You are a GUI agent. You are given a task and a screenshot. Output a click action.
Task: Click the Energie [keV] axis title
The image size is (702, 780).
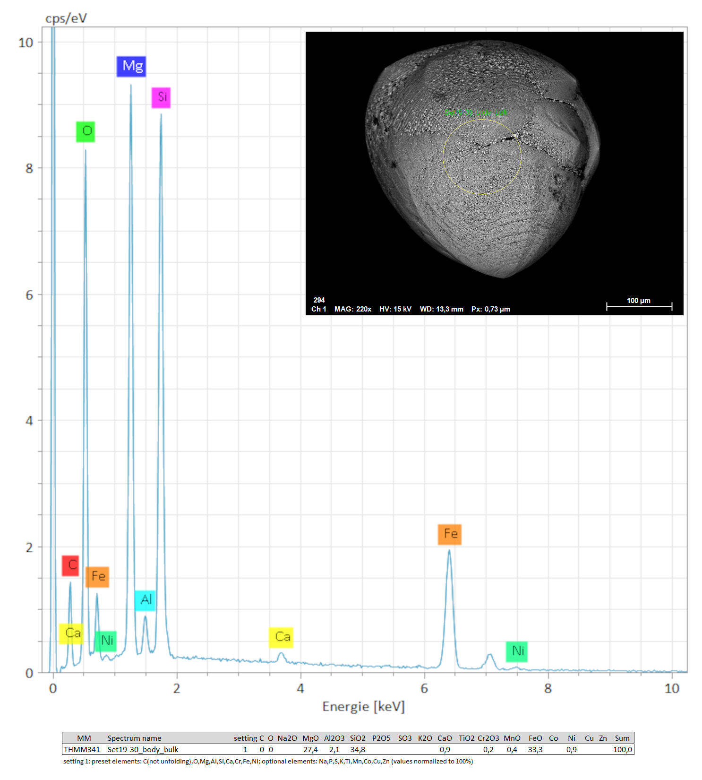click(x=363, y=706)
